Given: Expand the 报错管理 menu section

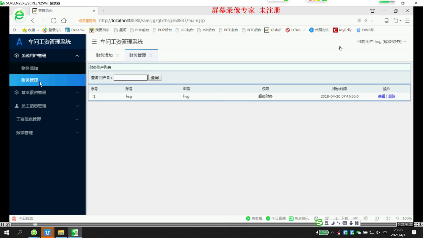Looking at the screenshot, I should (47, 133).
